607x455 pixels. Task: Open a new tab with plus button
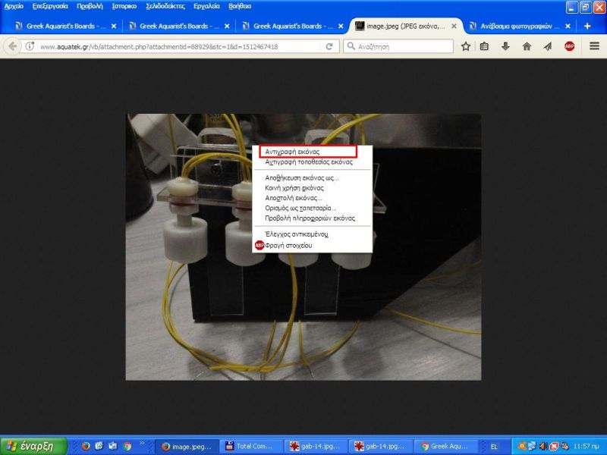pos(587,26)
